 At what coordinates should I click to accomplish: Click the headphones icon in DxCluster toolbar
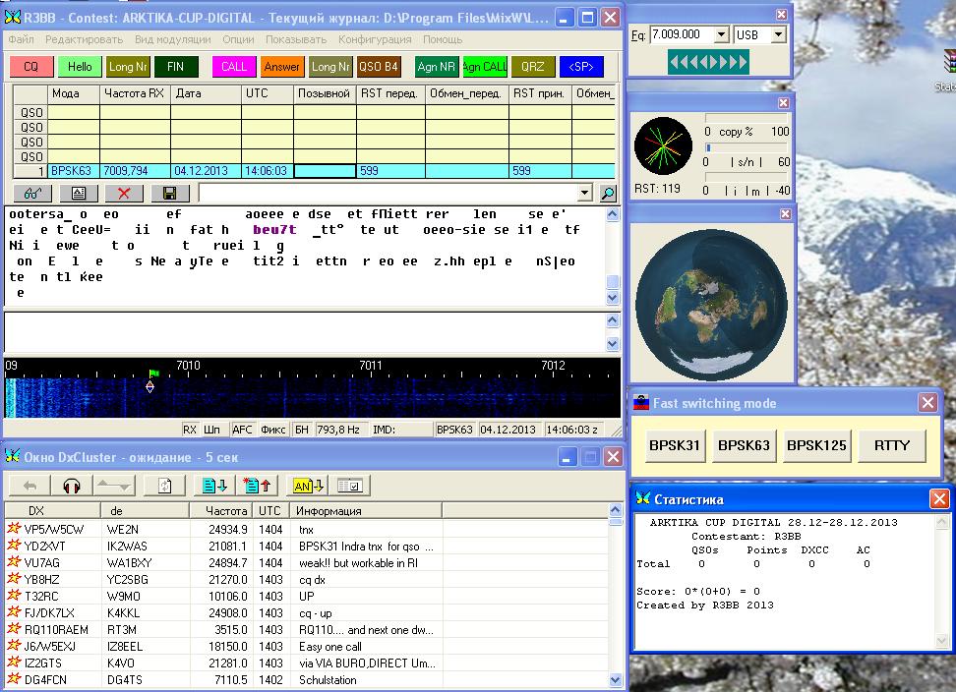pos(71,486)
